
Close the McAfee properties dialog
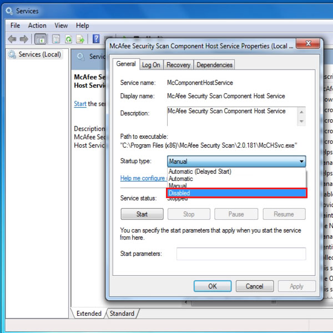[x=307, y=43]
